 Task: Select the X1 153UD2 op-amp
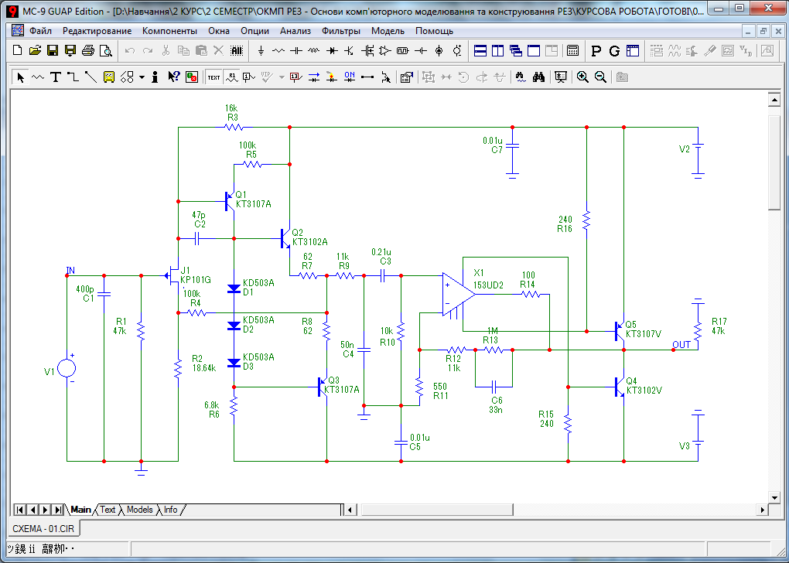tap(457, 295)
